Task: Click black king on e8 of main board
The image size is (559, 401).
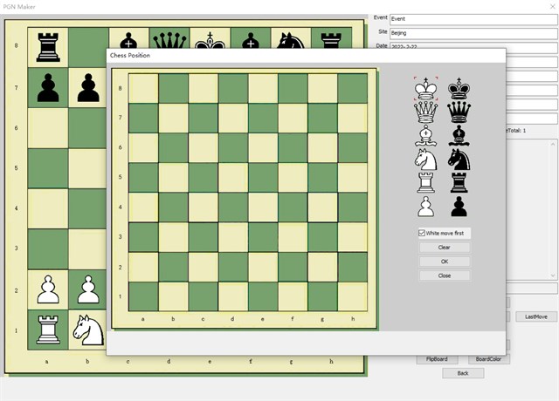Action: (x=210, y=38)
